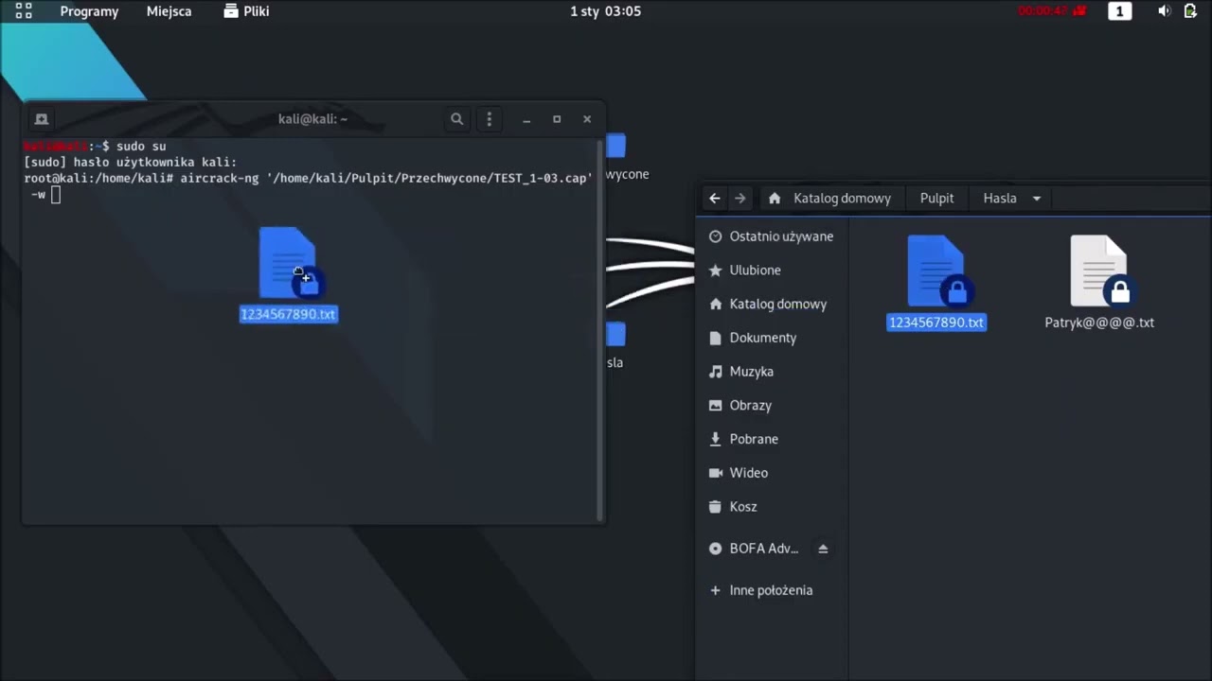Click the Pulpit breadcrumb
This screenshot has width=1212, height=681.
[x=936, y=199]
